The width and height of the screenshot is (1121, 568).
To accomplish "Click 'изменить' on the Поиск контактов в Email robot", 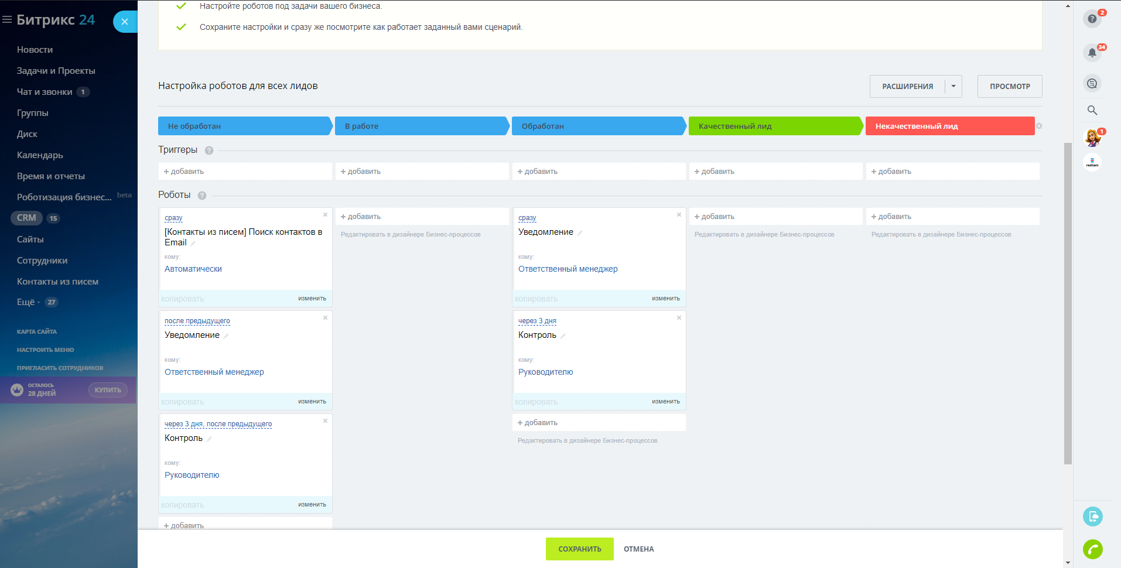I will pyautogui.click(x=312, y=299).
